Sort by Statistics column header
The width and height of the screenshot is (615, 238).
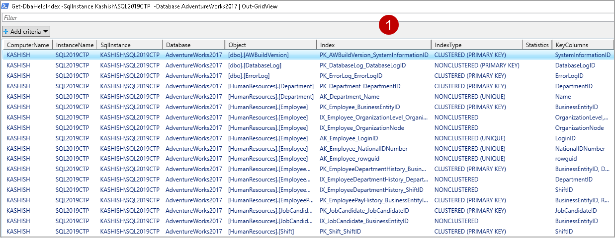tap(537, 45)
